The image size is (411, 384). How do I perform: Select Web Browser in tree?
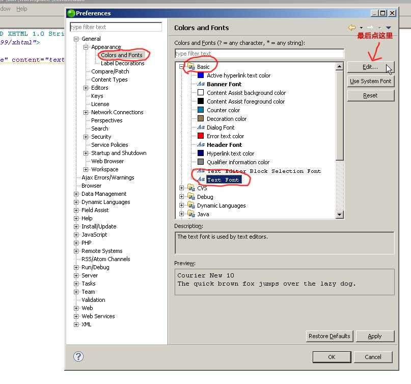(107, 161)
